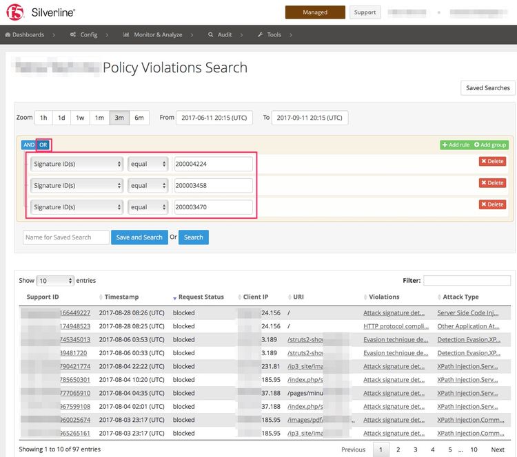517x457 pixels.
Task: Open support ID ending 174948523
Action: tap(75, 326)
